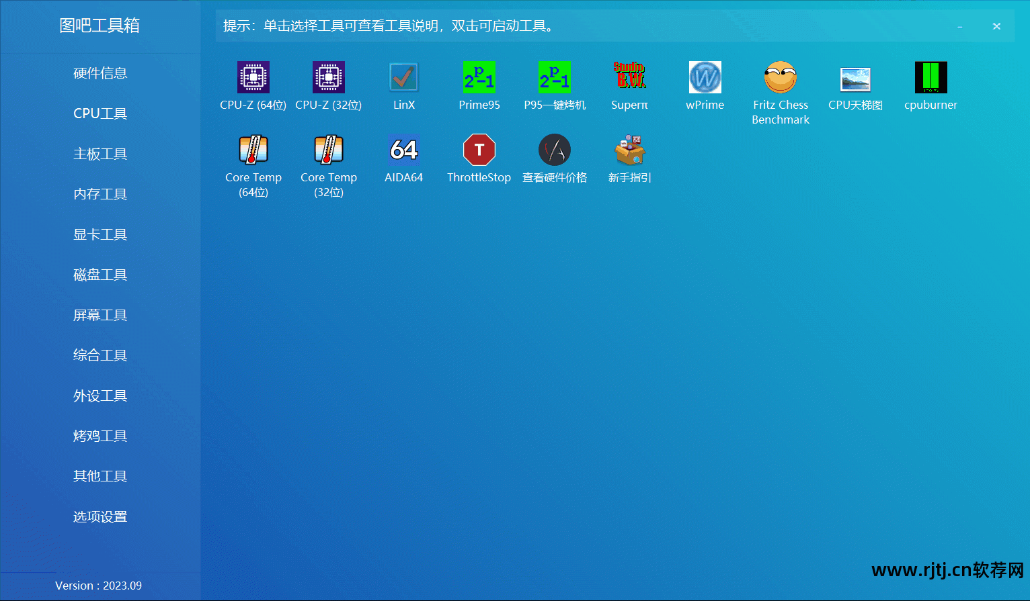Select the P95一键烤机 icon
Image resolution: width=1030 pixels, height=601 pixels.
[x=555, y=78]
